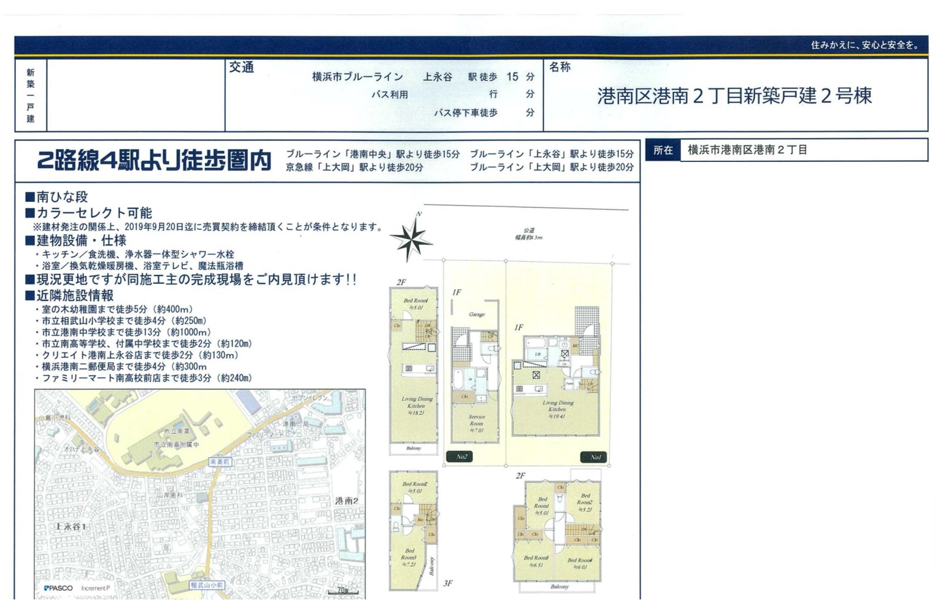Click the headline 2路線4駅より徒歩圏内
The width and height of the screenshot is (943, 600).
click(154, 161)
